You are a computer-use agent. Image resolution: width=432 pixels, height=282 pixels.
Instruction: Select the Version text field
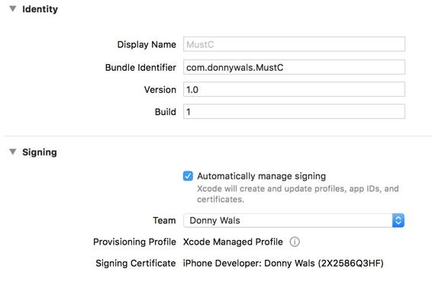(294, 89)
